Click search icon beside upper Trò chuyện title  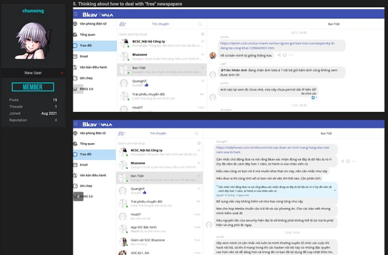point(200,24)
